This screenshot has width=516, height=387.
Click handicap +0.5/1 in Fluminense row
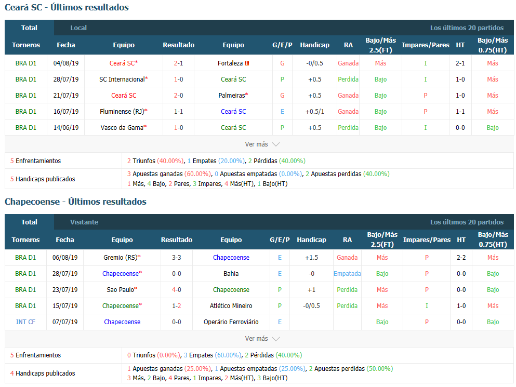(x=314, y=112)
